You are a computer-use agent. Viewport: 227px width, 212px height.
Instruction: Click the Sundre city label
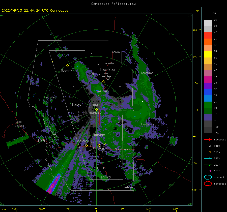tap(76, 105)
